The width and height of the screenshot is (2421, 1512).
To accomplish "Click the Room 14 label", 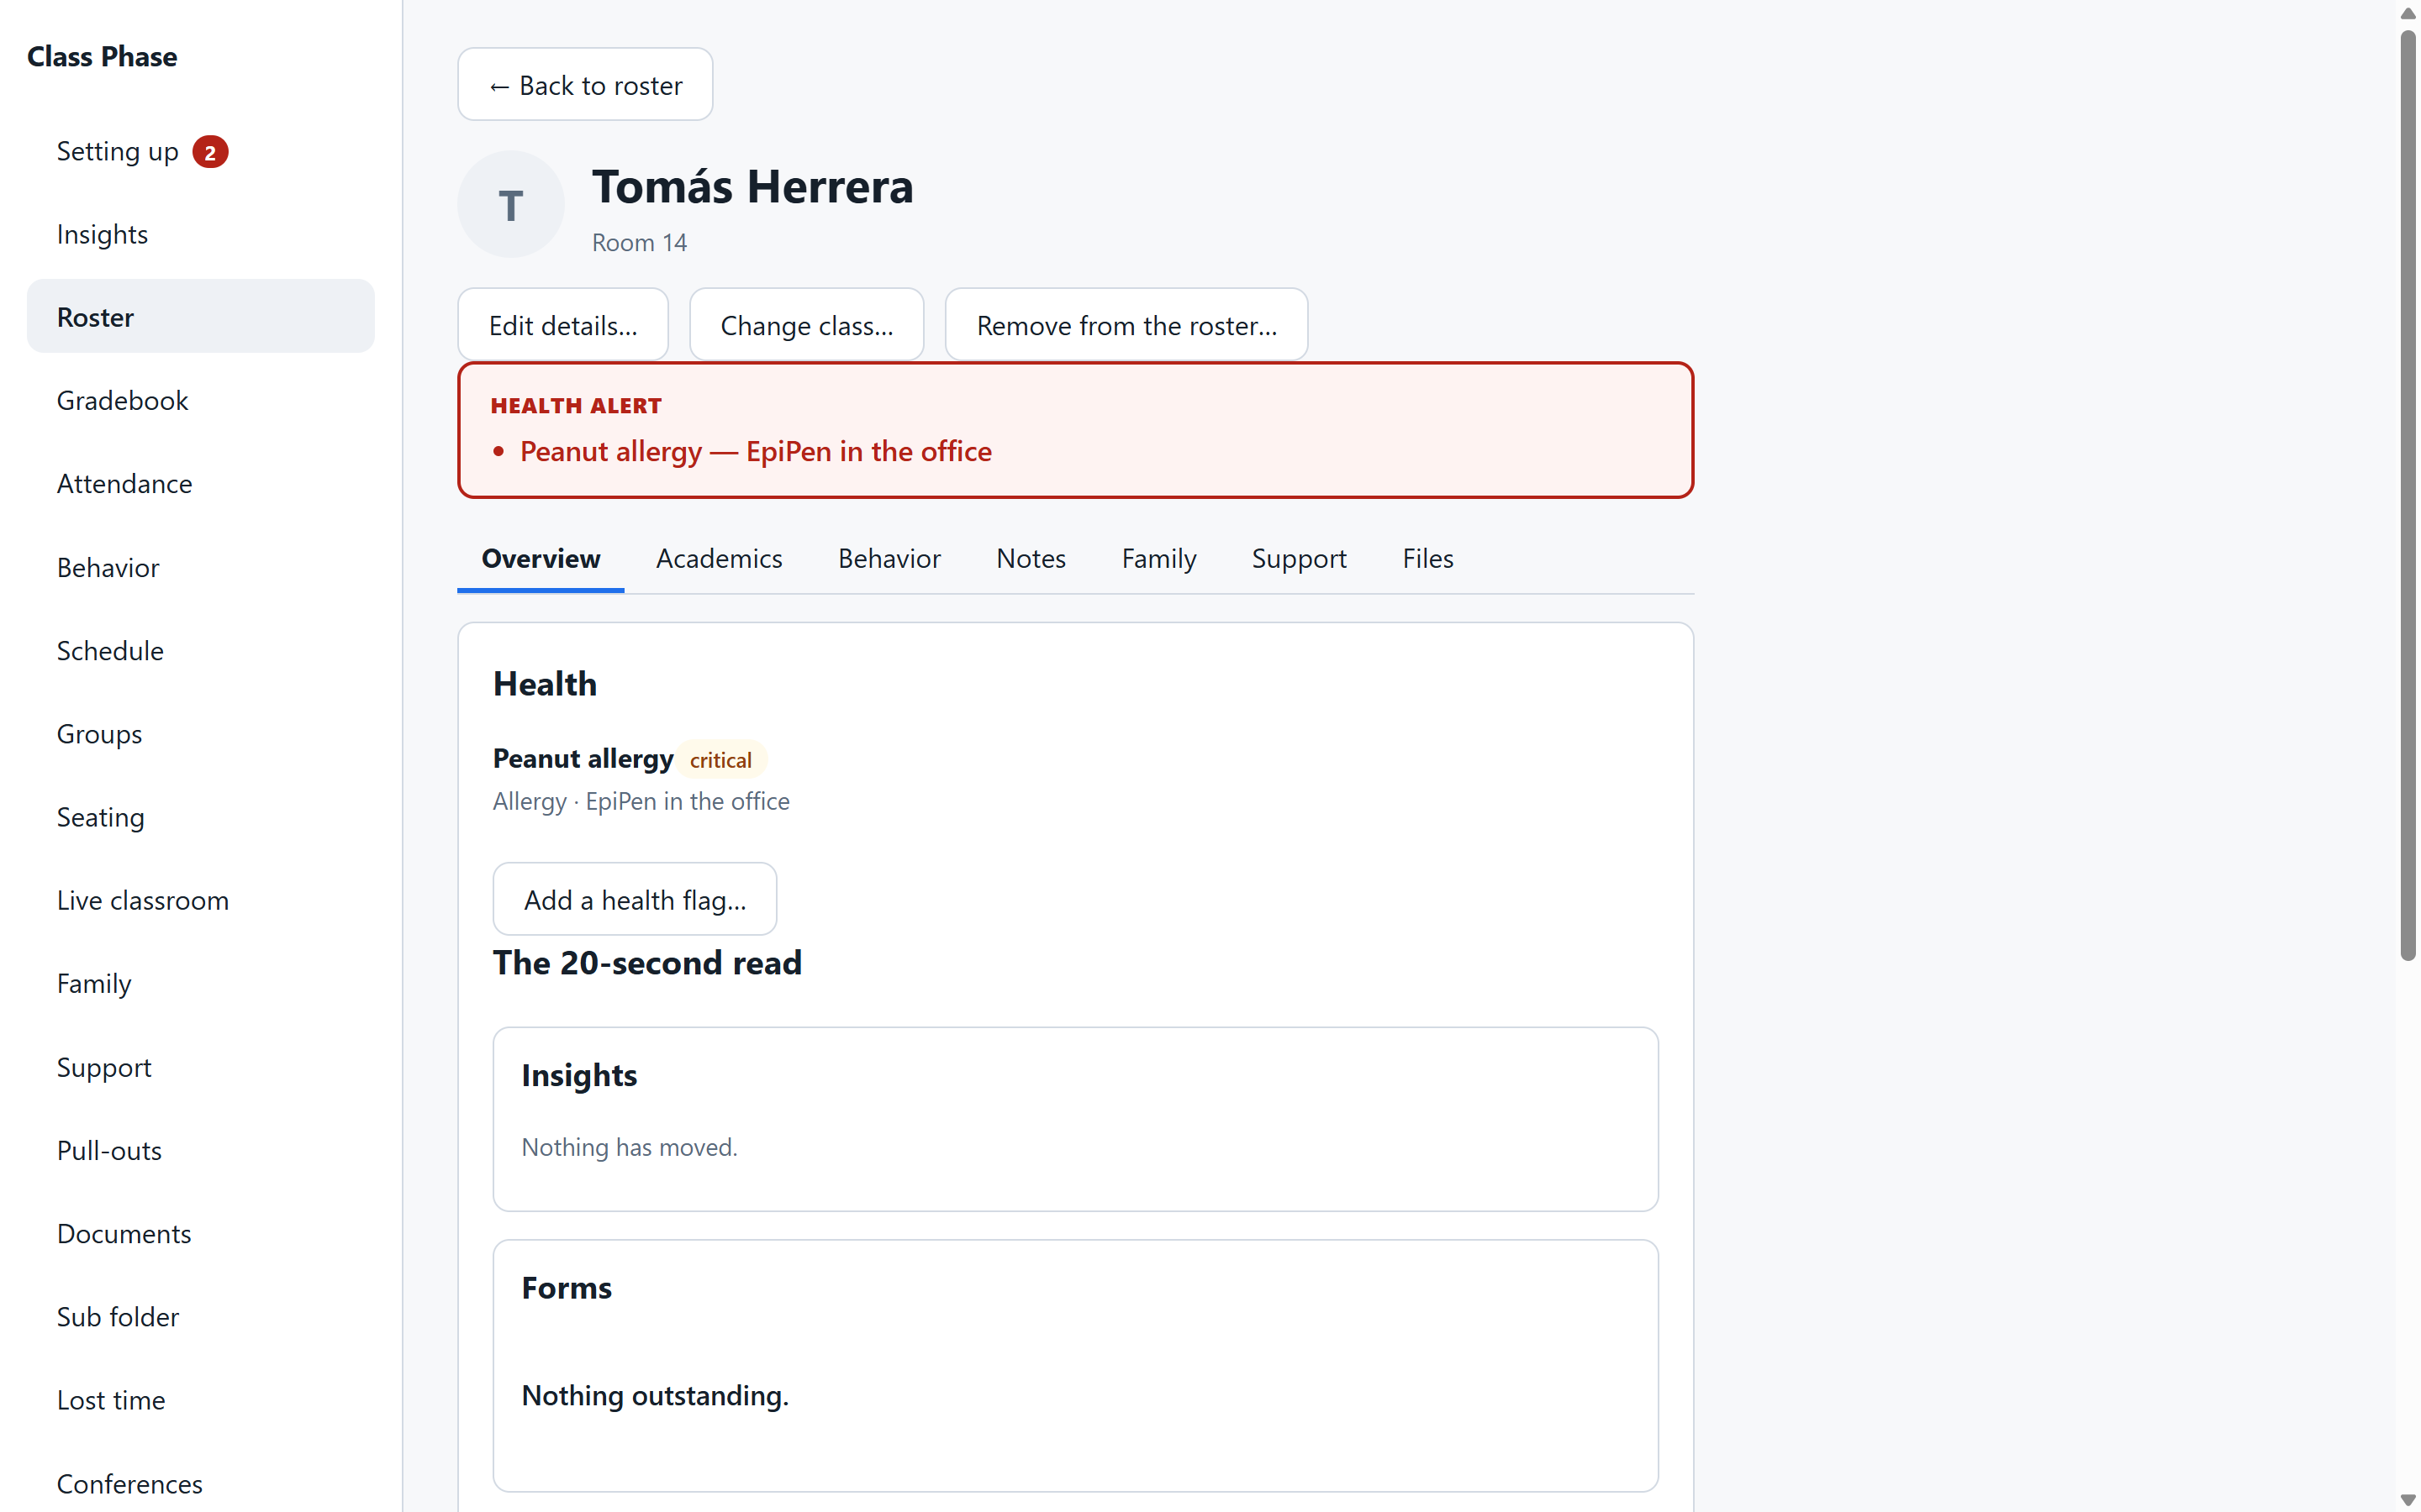I will point(639,242).
